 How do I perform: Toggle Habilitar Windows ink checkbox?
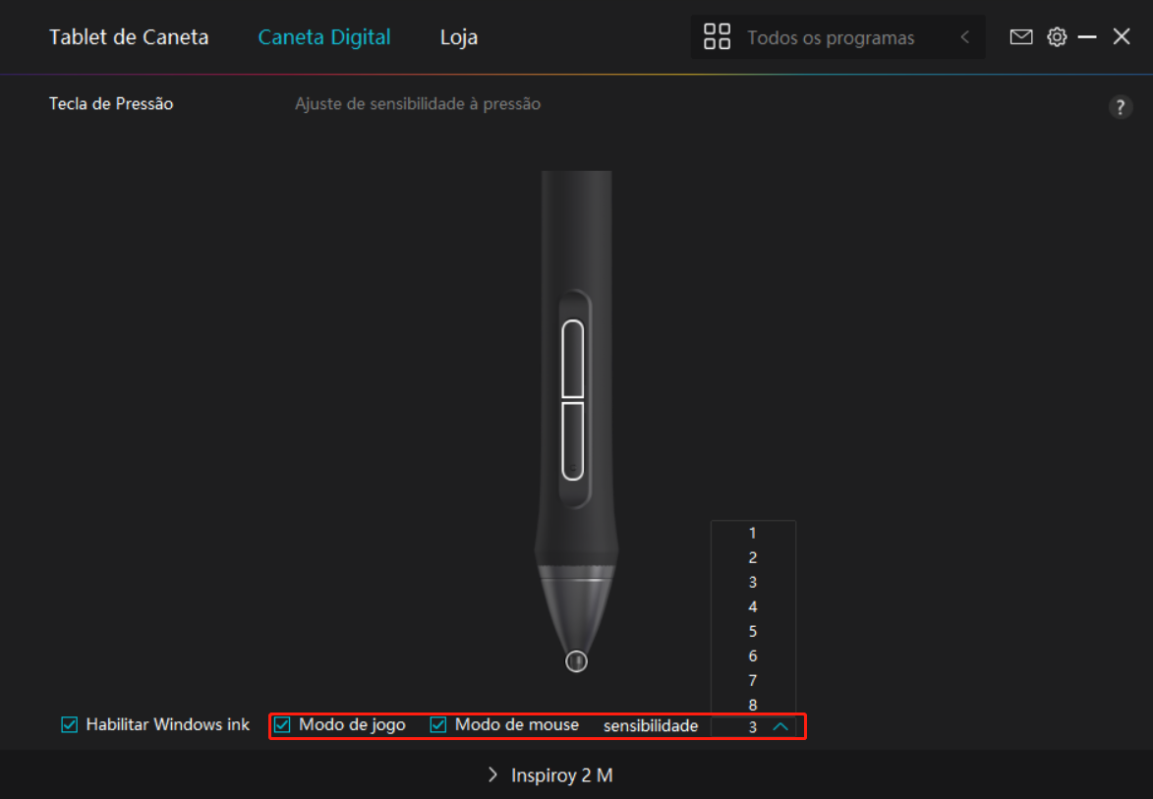[70, 725]
